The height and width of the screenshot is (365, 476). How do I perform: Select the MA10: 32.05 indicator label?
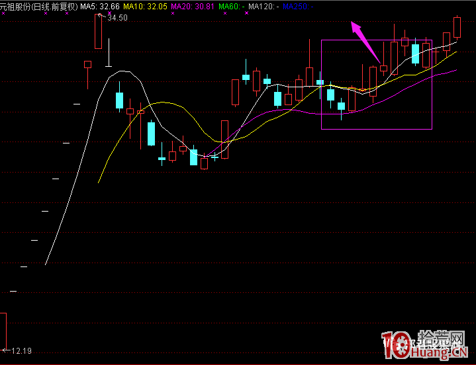pyautogui.click(x=145, y=7)
